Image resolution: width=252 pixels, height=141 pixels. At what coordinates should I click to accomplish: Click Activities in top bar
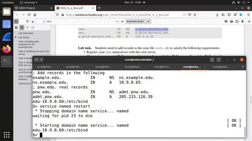(x=8, y=2)
